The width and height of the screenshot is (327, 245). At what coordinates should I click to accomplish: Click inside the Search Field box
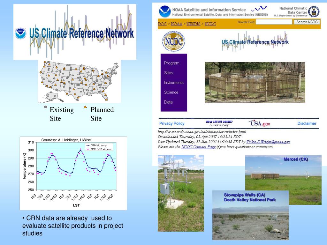[x=274, y=22]
